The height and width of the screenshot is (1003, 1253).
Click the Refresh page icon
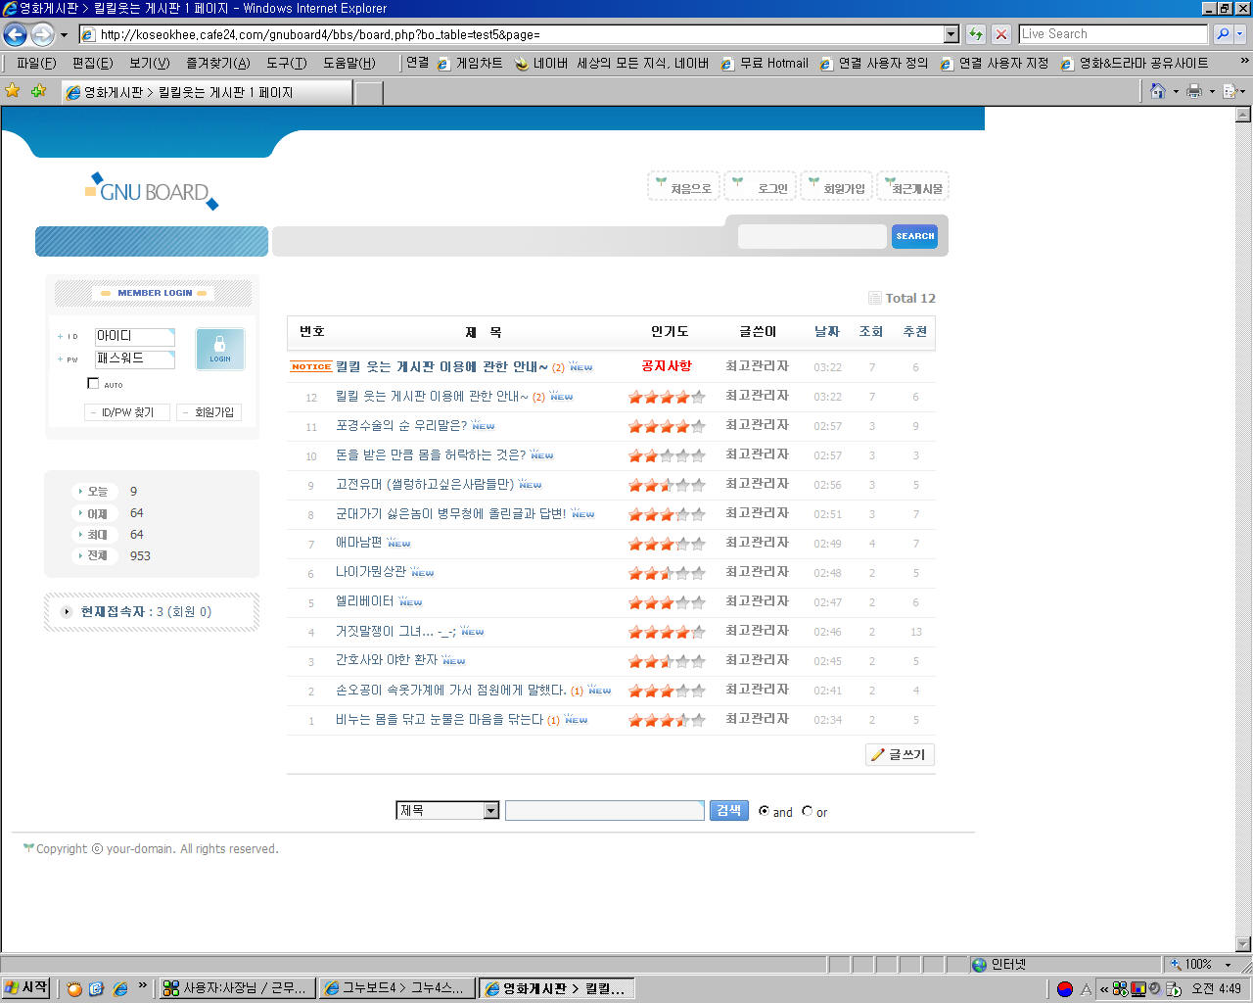(976, 34)
